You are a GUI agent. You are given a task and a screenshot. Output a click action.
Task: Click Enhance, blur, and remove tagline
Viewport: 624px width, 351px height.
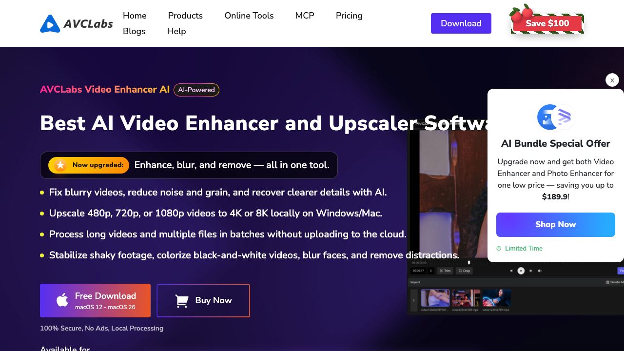232,165
